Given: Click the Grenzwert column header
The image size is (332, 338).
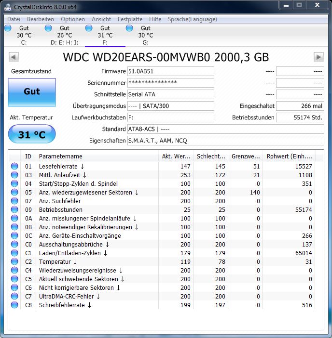Looking at the screenshot, I should click(246, 156).
